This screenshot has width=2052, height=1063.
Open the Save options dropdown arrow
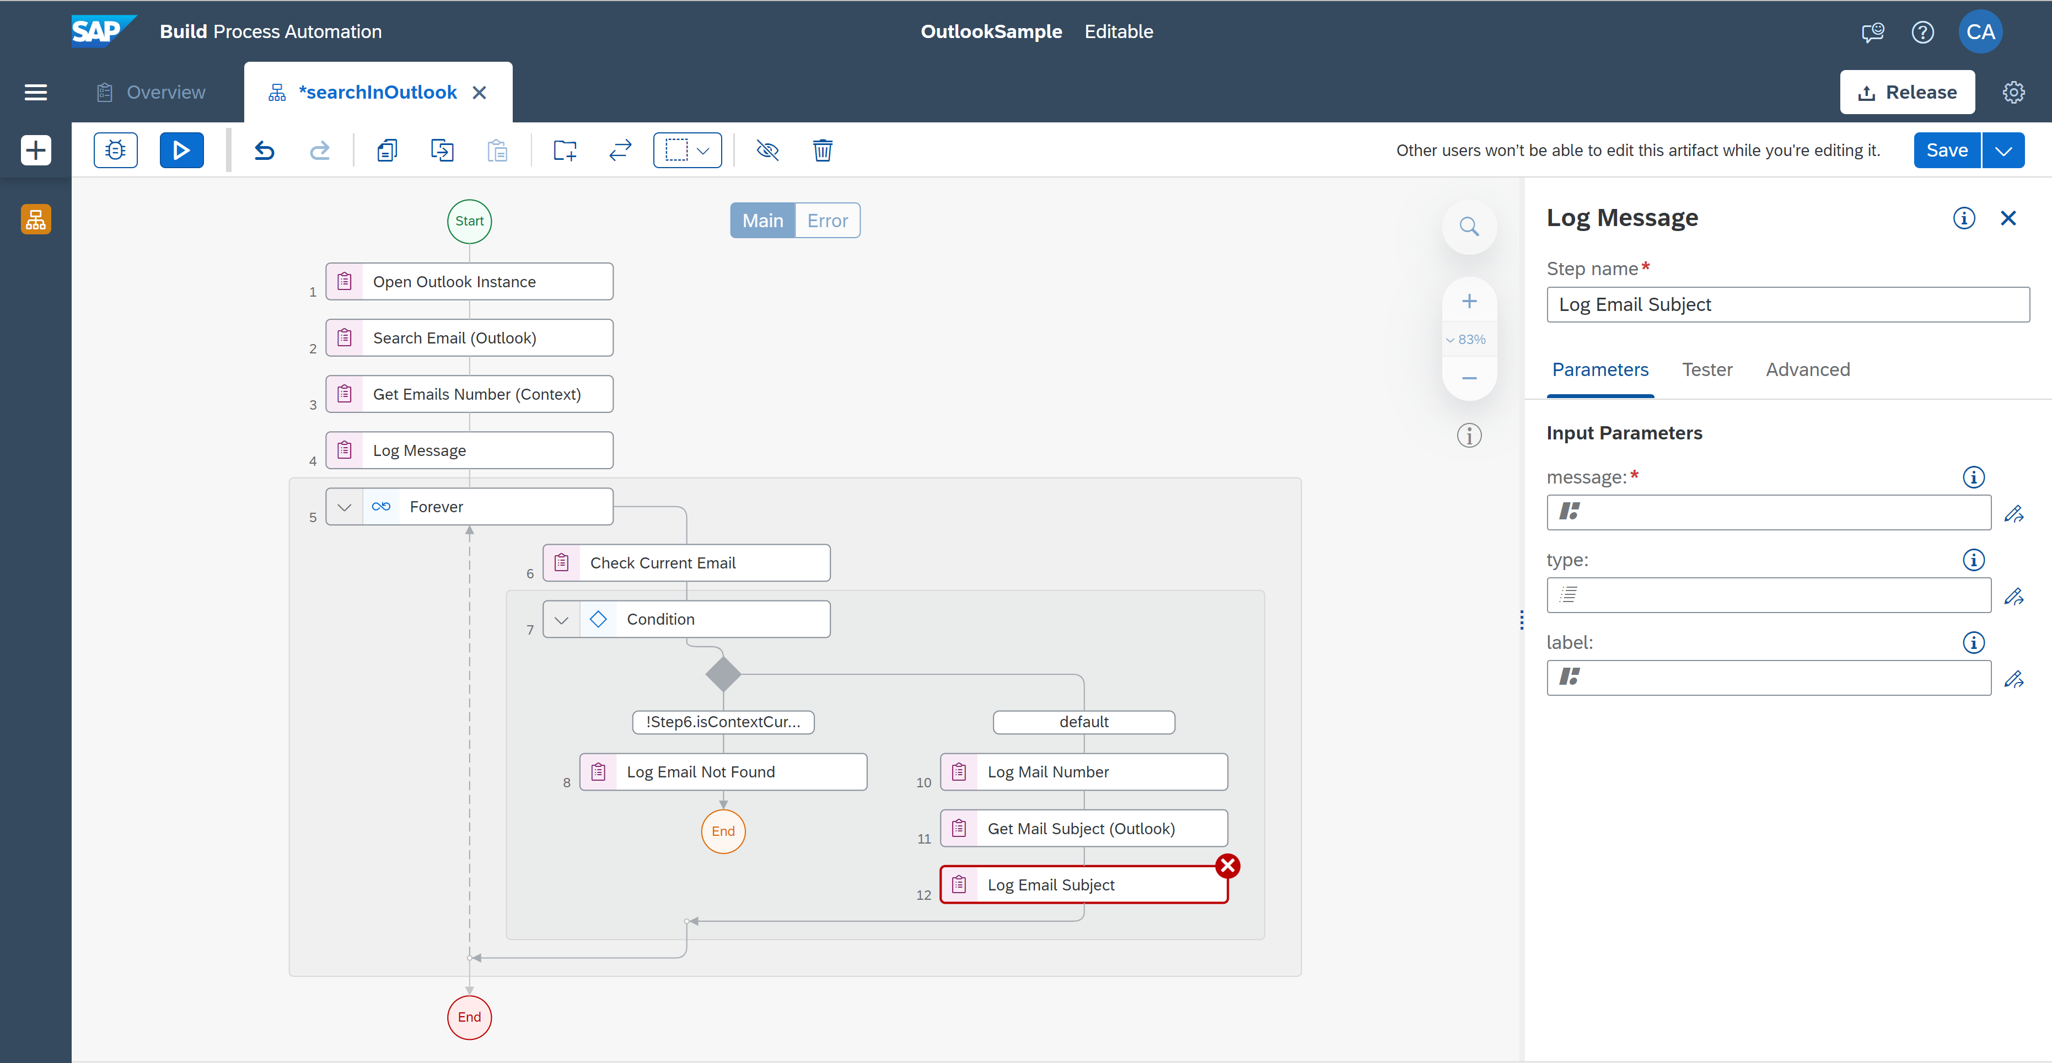pyautogui.click(x=2003, y=150)
